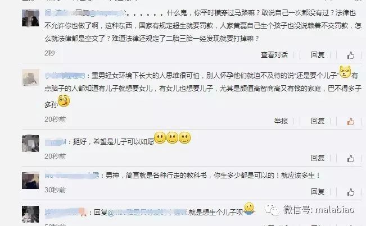The height and width of the screenshot is (226, 366).
Task: Open the blurred username of the 挺好 commenter
Action: click(56, 142)
